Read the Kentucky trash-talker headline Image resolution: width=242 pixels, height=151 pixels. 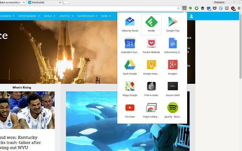coord(20,143)
